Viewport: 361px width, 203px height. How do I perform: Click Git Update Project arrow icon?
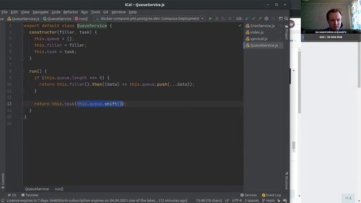(x=247, y=19)
